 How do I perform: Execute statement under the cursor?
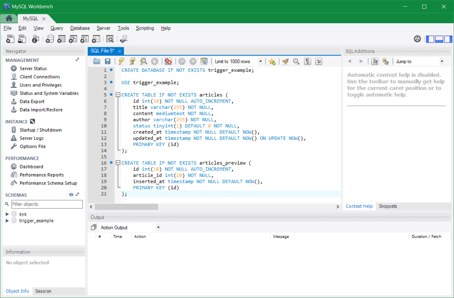pyautogui.click(x=133, y=61)
